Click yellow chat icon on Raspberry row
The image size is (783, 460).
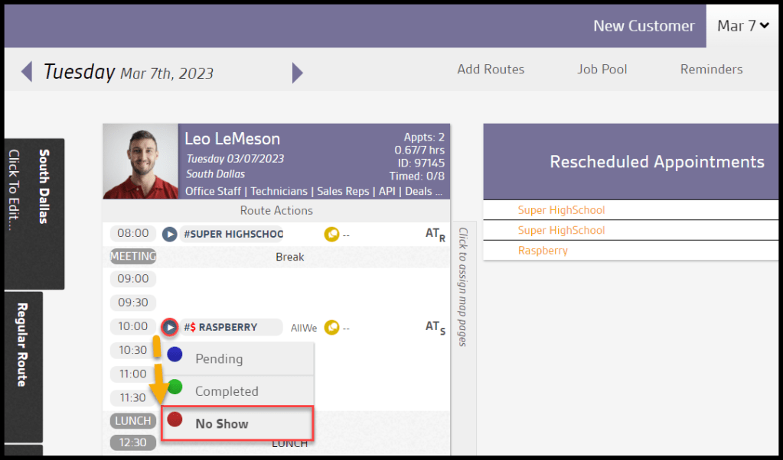(x=331, y=327)
